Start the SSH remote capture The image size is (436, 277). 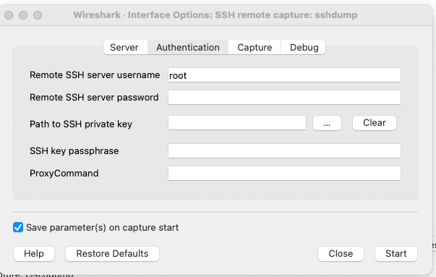tap(396, 254)
